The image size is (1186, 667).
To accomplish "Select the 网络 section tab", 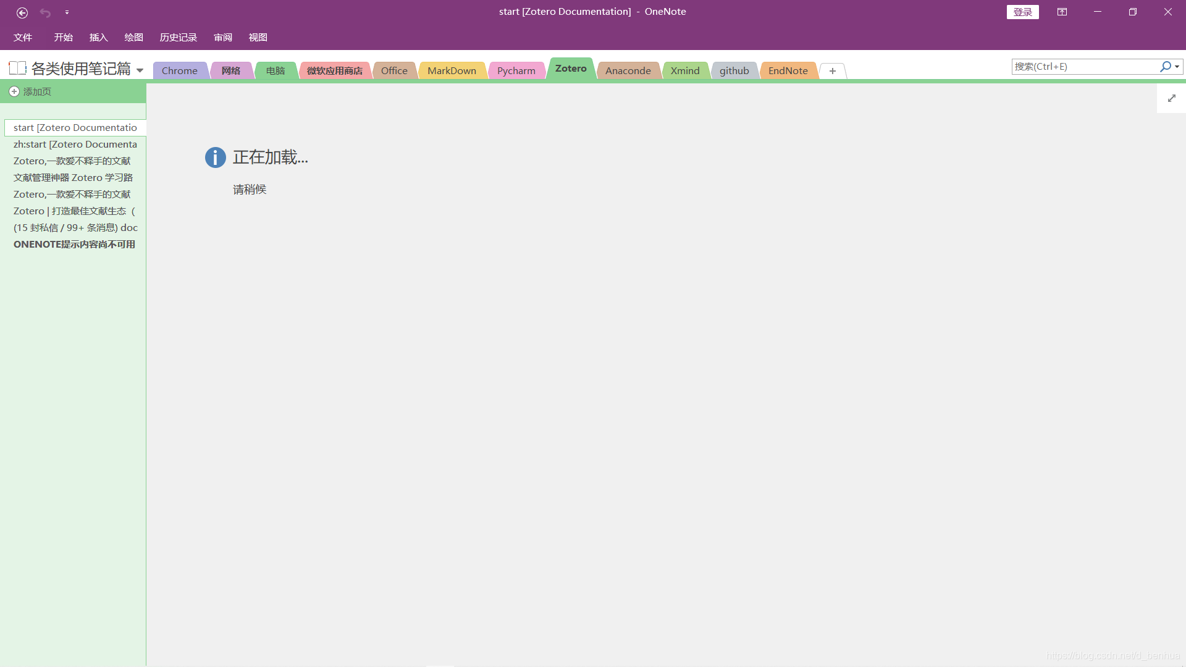I will [231, 70].
